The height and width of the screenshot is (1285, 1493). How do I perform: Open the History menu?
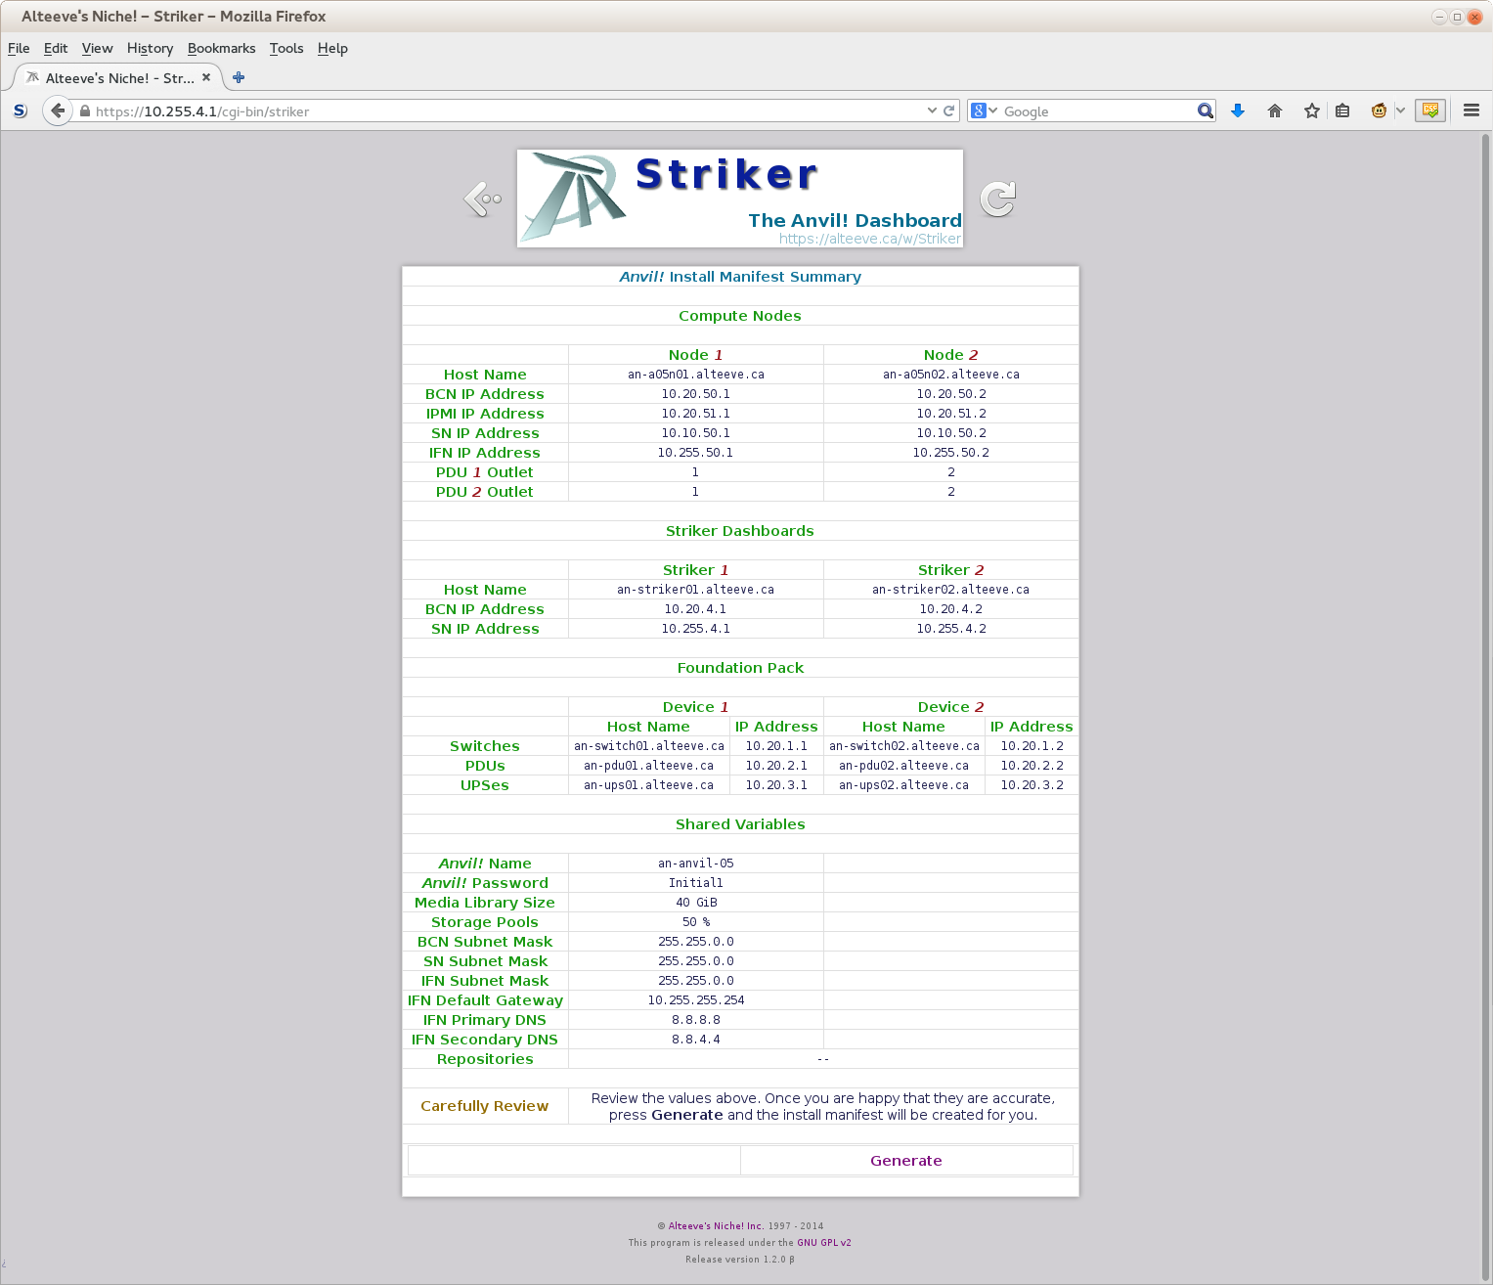click(x=150, y=48)
